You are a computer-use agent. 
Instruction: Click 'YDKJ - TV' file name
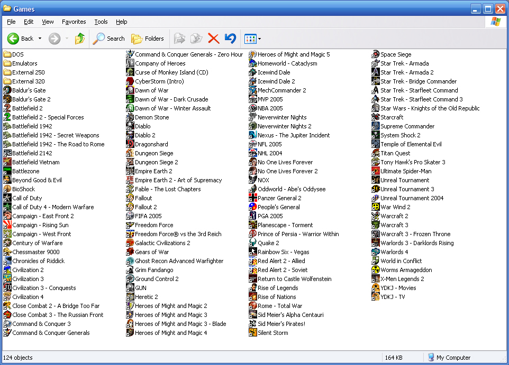tap(393, 297)
